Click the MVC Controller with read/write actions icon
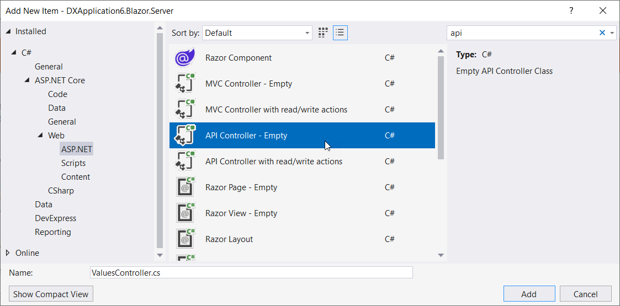Image resolution: width=620 pixels, height=306 pixels. [185, 109]
